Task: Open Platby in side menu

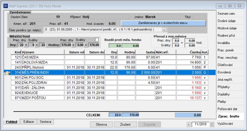Action: pyautogui.click(x=230, y=102)
